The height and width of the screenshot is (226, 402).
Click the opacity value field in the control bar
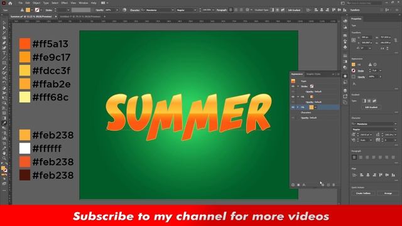pyautogui.click(x=110, y=10)
